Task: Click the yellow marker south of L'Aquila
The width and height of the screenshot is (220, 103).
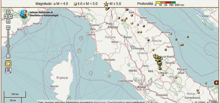Action: [163, 75]
